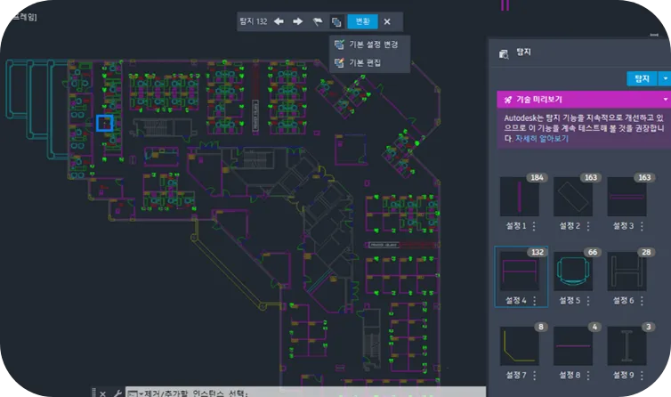
Task: Click the flag icon in detect toolbar
Action: (x=317, y=21)
